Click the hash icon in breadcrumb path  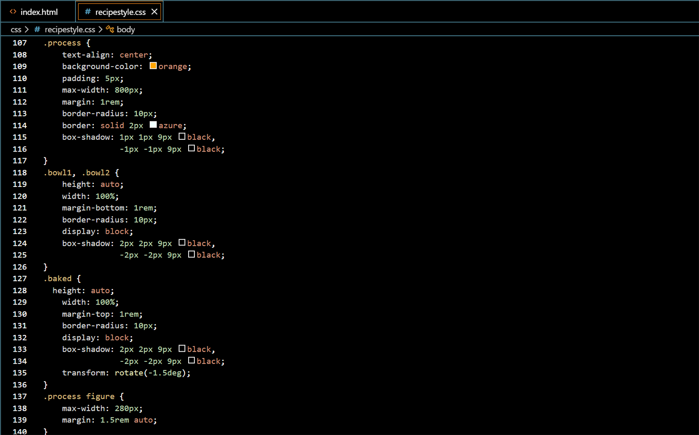(37, 30)
